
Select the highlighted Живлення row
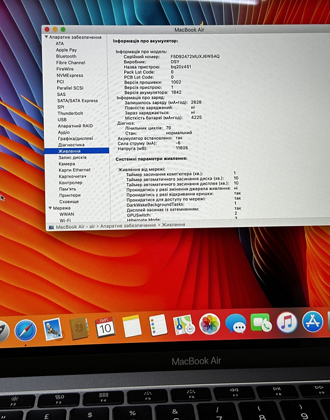tap(77, 151)
